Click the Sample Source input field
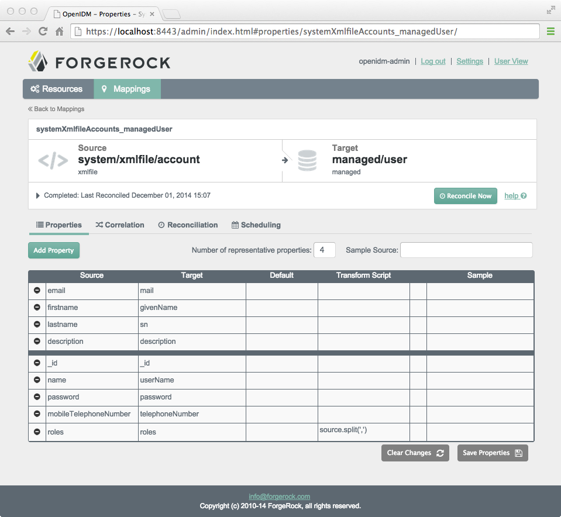The image size is (561, 517). point(466,250)
